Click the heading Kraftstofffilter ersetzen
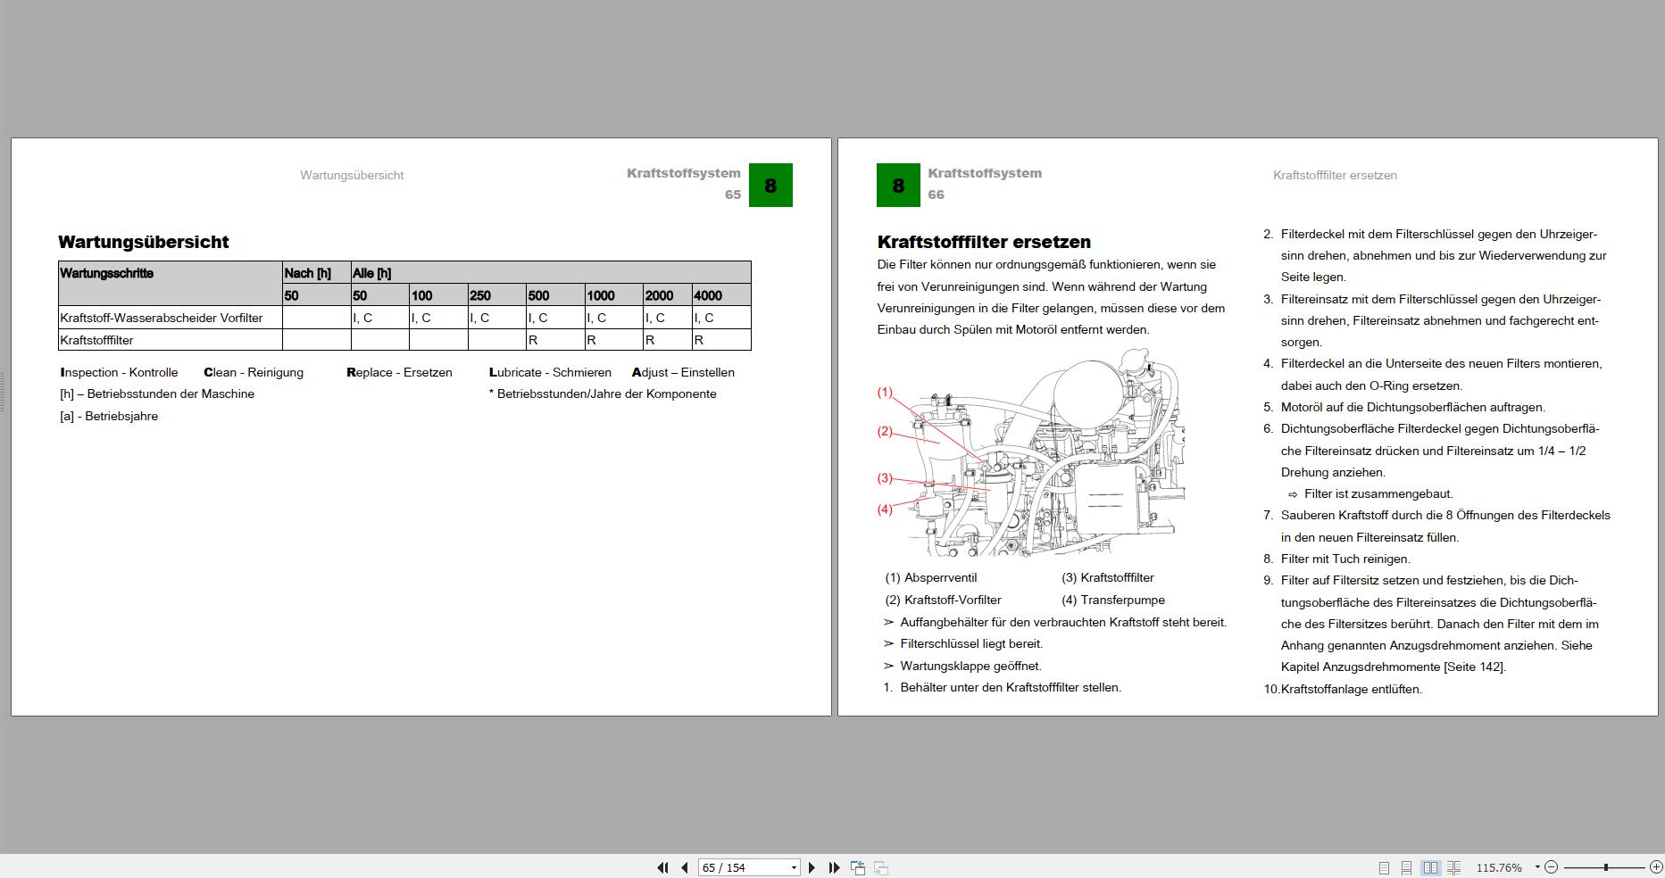The width and height of the screenshot is (1665, 878). tap(984, 242)
